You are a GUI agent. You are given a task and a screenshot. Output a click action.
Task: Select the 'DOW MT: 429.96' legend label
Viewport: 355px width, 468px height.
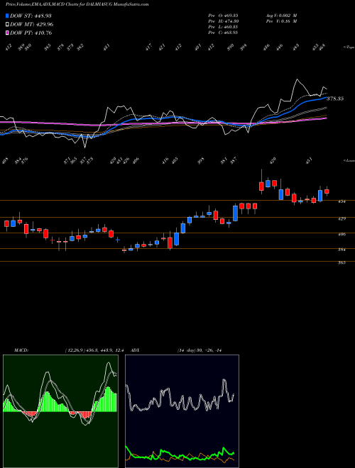click(x=32, y=25)
